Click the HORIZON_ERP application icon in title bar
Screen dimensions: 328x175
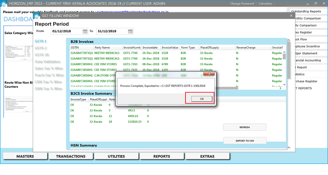(x=3, y=3)
